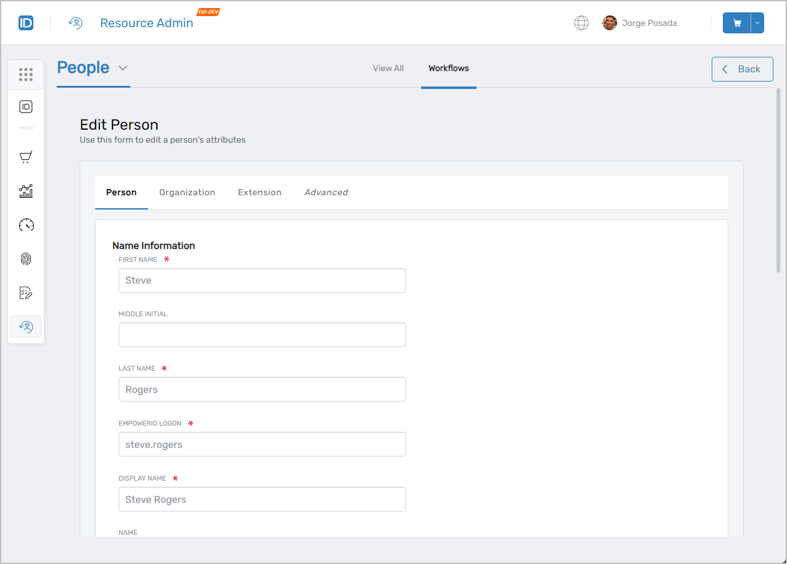
Task: Click the fingerprint icon in sidebar
Action: pyautogui.click(x=26, y=259)
